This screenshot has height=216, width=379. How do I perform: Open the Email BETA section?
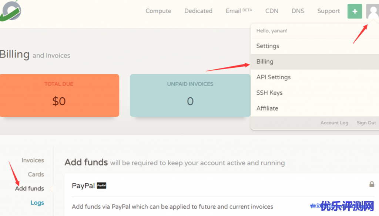click(239, 11)
